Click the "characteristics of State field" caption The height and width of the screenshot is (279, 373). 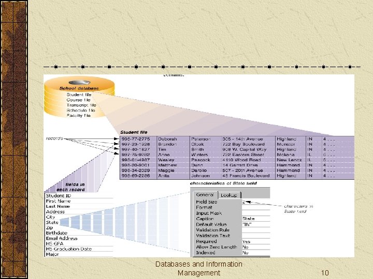pos(224,183)
